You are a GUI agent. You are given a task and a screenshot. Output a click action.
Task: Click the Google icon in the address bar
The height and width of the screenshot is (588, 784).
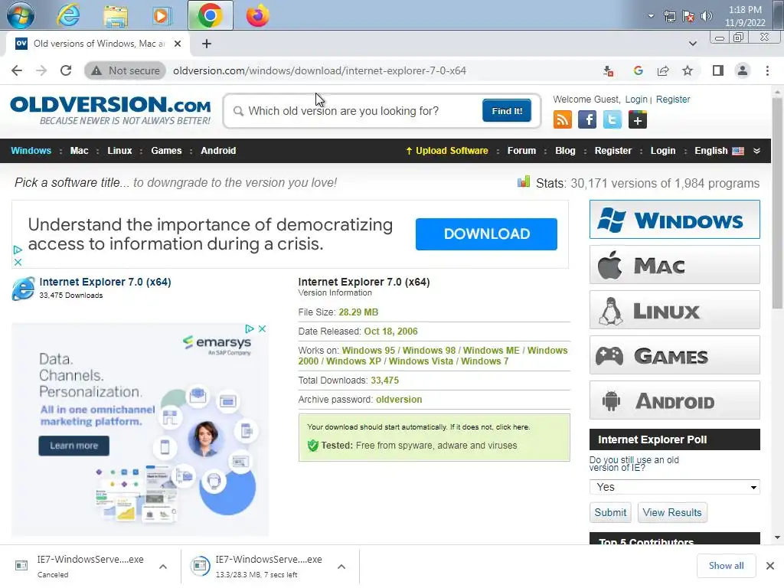coord(638,70)
